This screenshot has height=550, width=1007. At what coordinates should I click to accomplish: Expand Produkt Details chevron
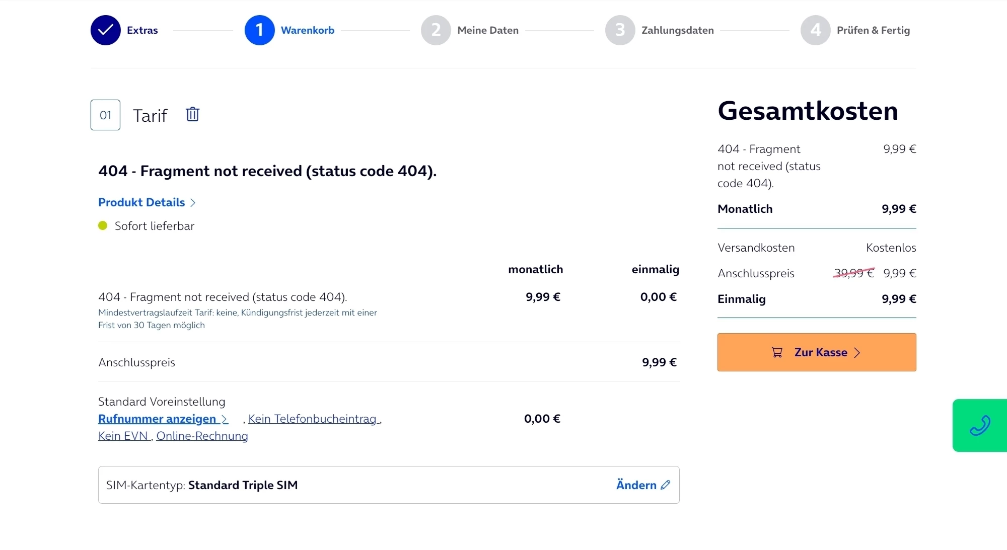pos(193,202)
